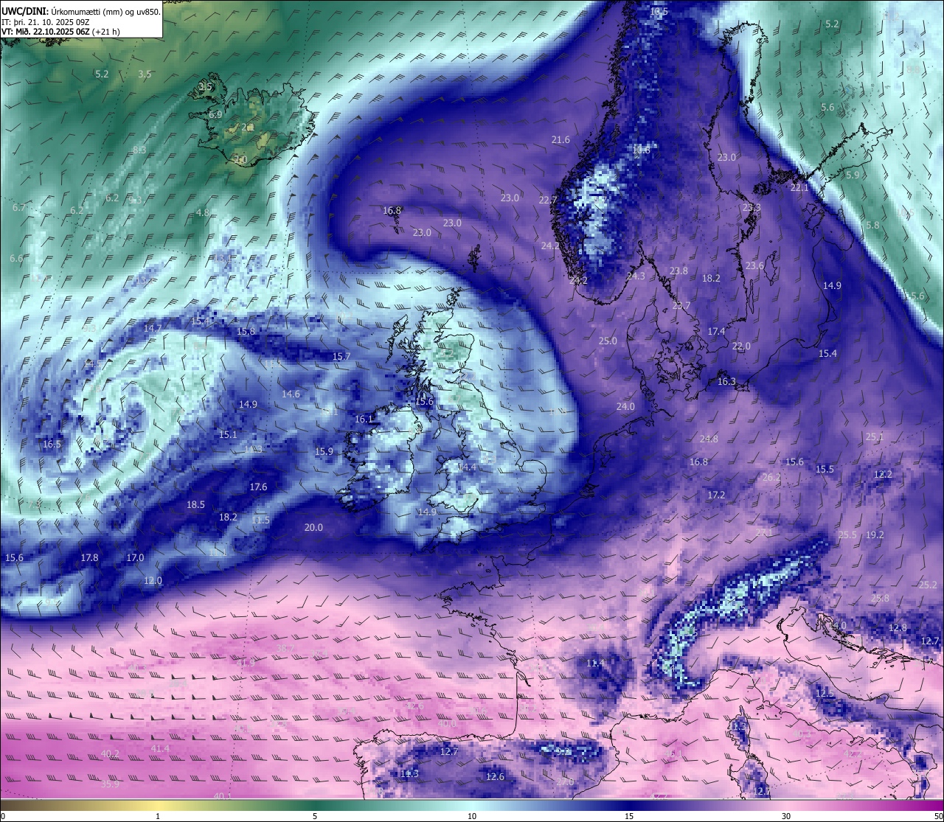The height and width of the screenshot is (822, 944).
Task: Click the 17.4 value over southern Sweden
Action: pyautogui.click(x=717, y=332)
